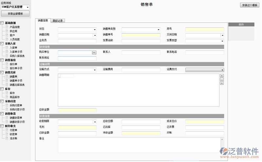Click the 安装全部模板 button
This screenshot has width=262, height=162.
click(x=15, y=13)
